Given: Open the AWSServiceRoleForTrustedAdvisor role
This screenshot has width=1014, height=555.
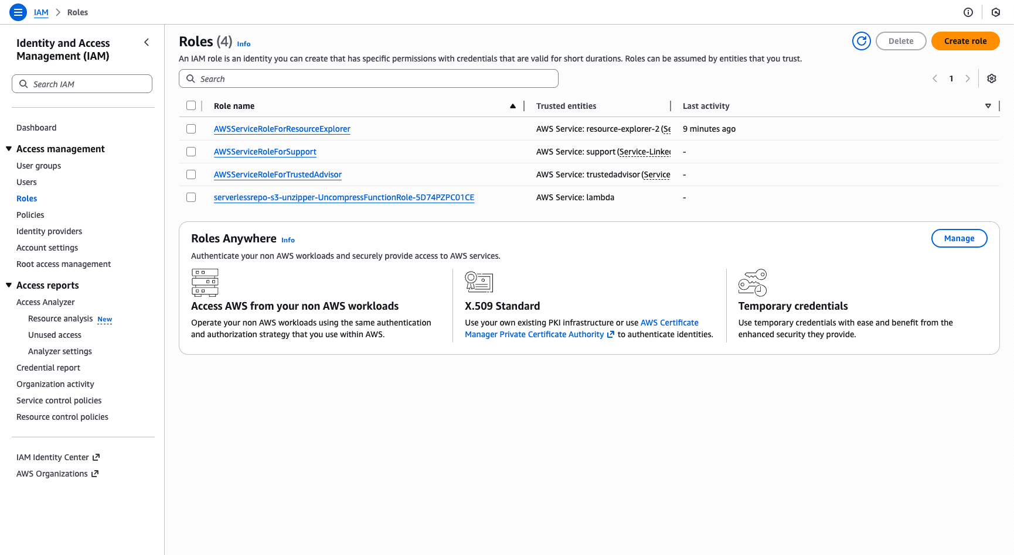Looking at the screenshot, I should click(277, 174).
